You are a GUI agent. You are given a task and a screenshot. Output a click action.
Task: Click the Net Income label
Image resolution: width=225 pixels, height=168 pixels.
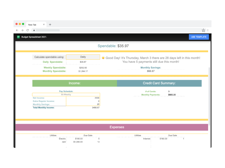click(39, 98)
